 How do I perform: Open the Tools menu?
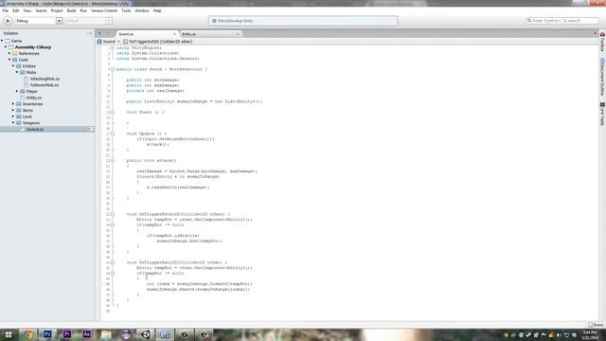coord(126,10)
